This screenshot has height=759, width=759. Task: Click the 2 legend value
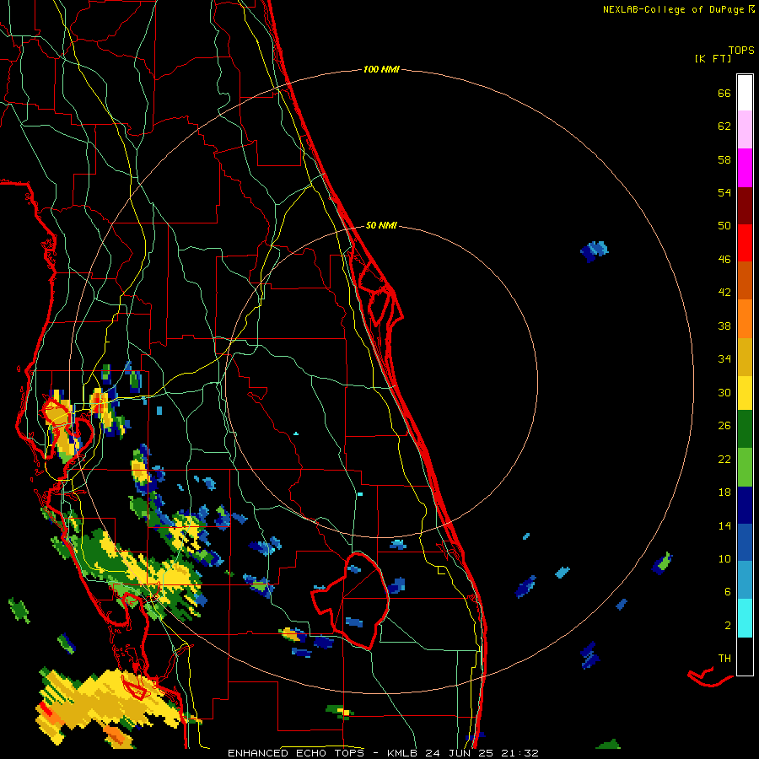728,626
